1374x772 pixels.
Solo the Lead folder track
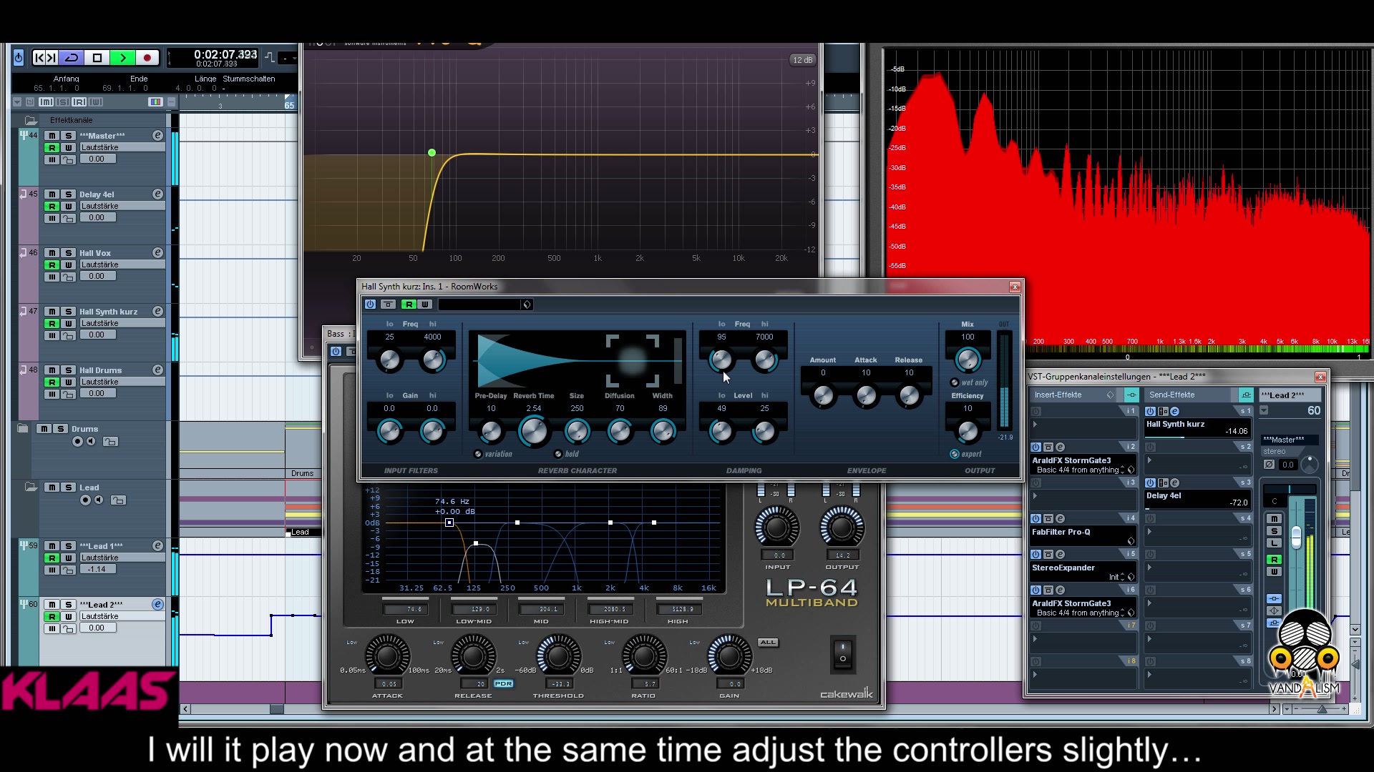click(69, 488)
